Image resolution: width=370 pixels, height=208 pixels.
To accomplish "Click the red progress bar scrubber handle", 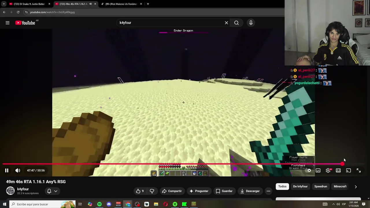I will tap(342, 164).
